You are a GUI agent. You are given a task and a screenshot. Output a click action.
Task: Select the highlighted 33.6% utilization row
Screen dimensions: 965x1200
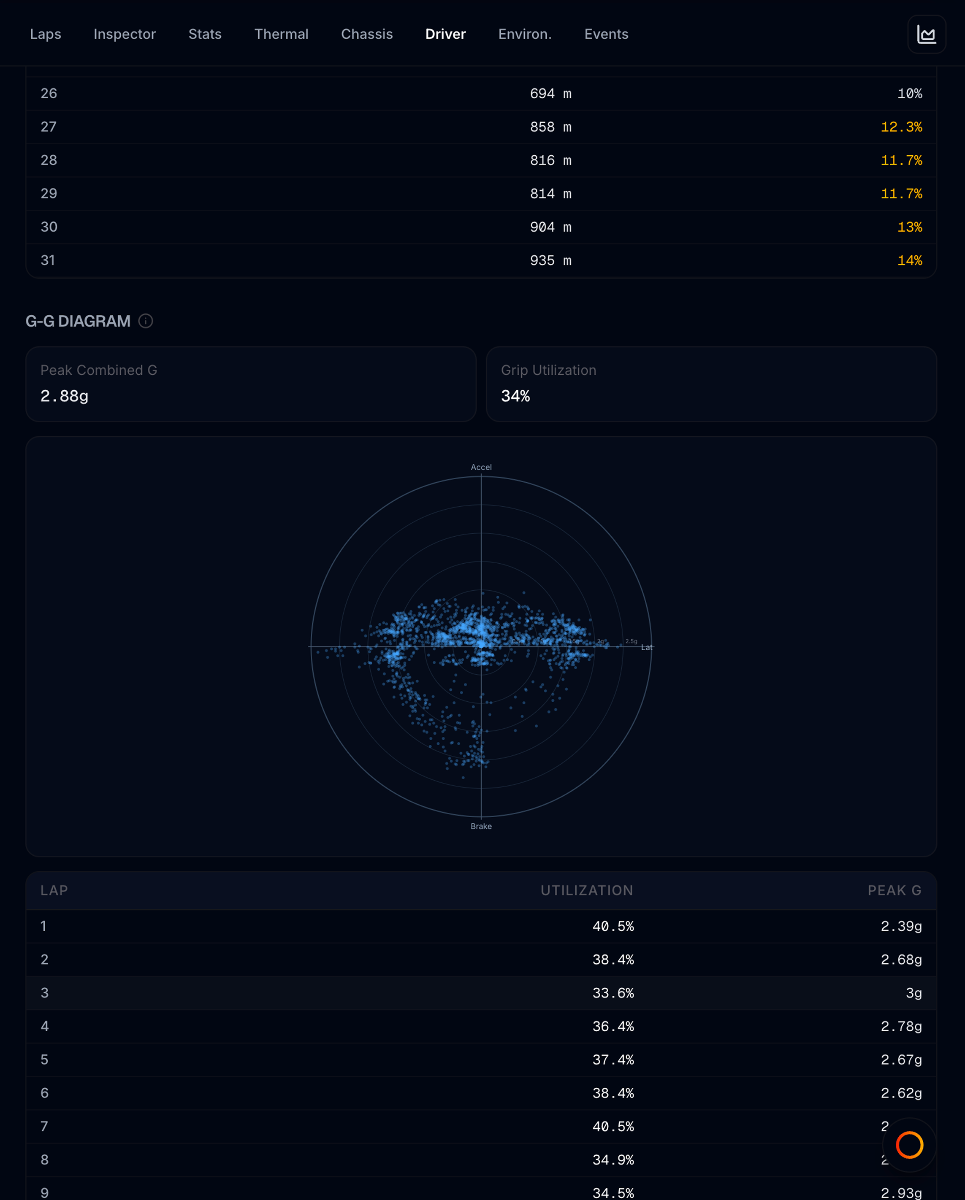coord(481,993)
